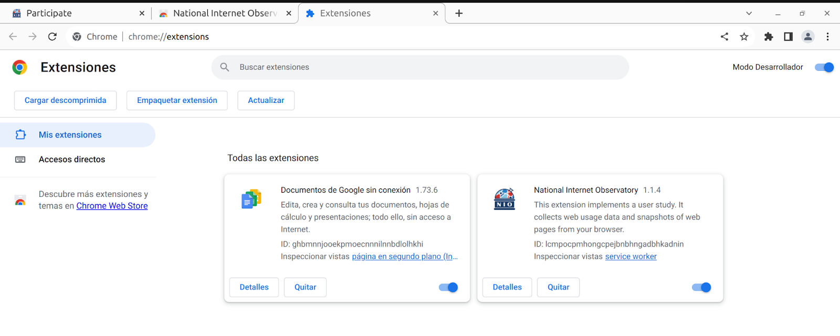The height and width of the screenshot is (336, 840).
Task: Click the share page icon
Action: coord(724,37)
